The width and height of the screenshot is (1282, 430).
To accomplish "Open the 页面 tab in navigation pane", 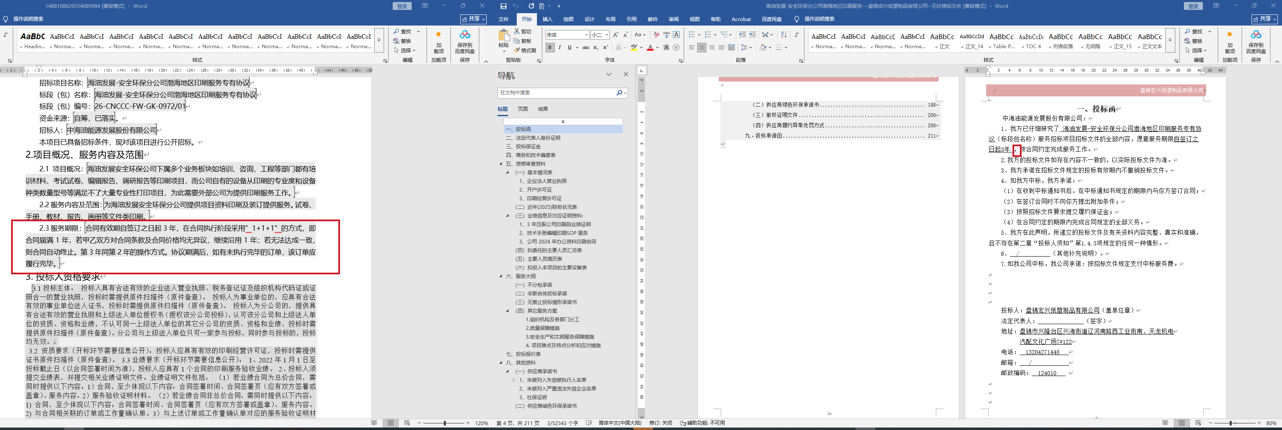I will click(523, 109).
